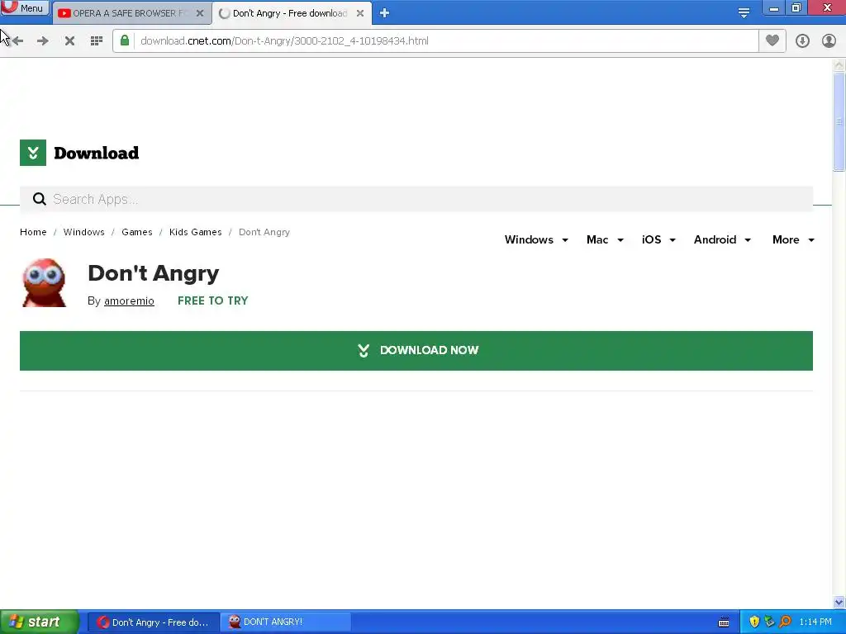The height and width of the screenshot is (634, 846).
Task: Click the search magnifier icon
Action: [x=40, y=199]
